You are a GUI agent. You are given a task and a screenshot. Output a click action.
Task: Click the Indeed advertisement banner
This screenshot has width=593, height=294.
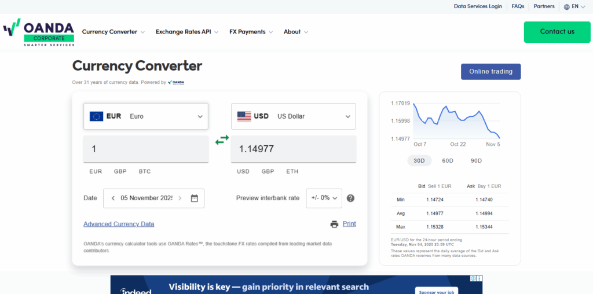tap(296, 285)
